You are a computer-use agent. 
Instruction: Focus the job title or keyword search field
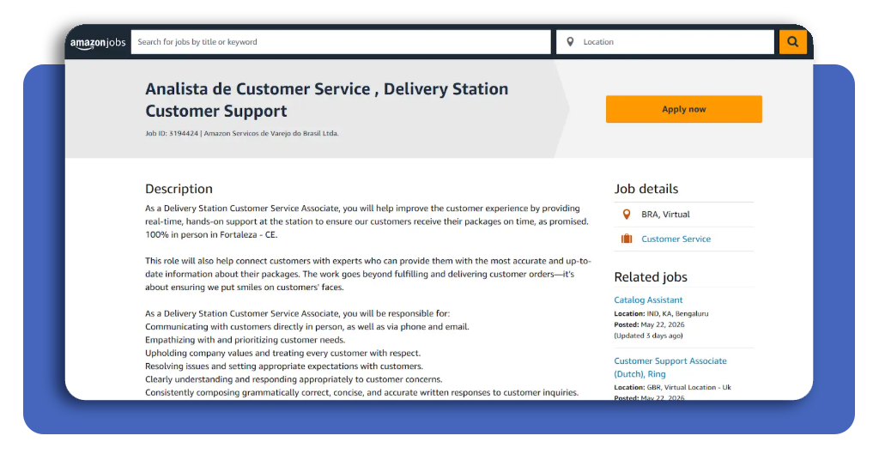341,42
